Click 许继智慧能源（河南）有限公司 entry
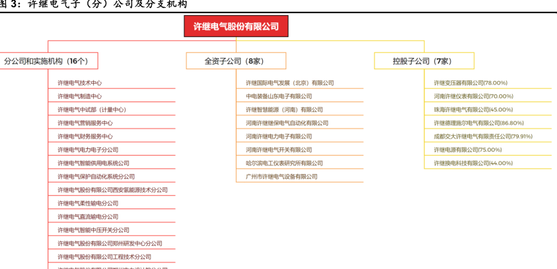This screenshot has width=557, height=269. point(285,110)
